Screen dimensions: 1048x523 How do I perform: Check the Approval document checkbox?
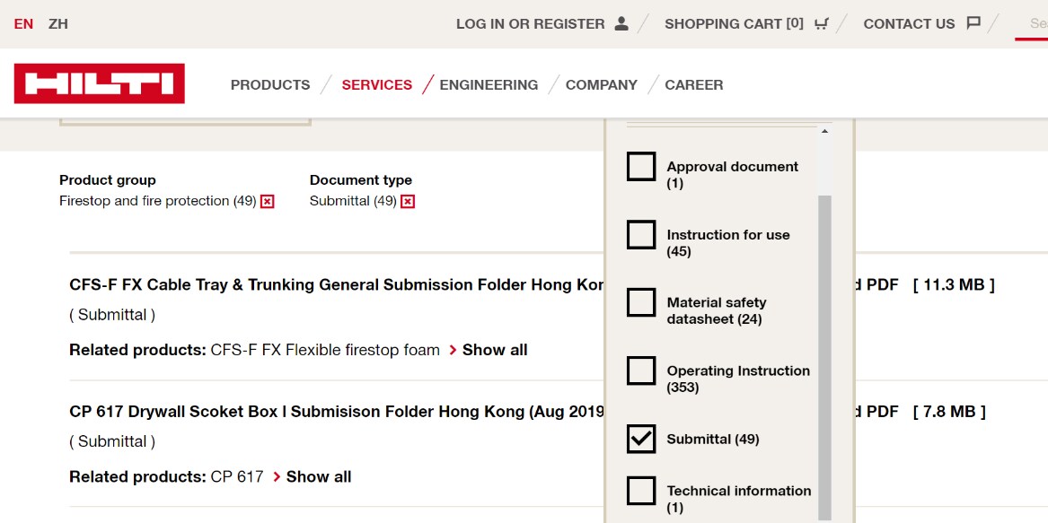[641, 166]
